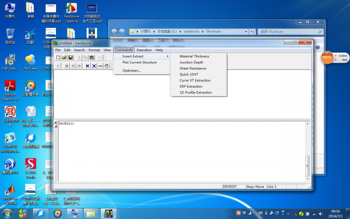350x219 pixels.
Task: Click the fast-forward continue icon
Action: 79,66
